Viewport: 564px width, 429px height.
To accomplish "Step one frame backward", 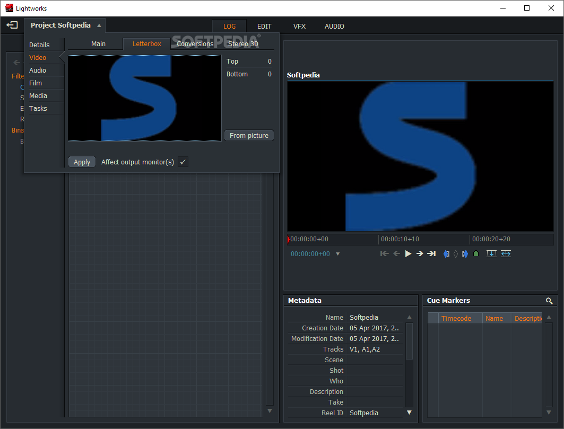I will (396, 253).
